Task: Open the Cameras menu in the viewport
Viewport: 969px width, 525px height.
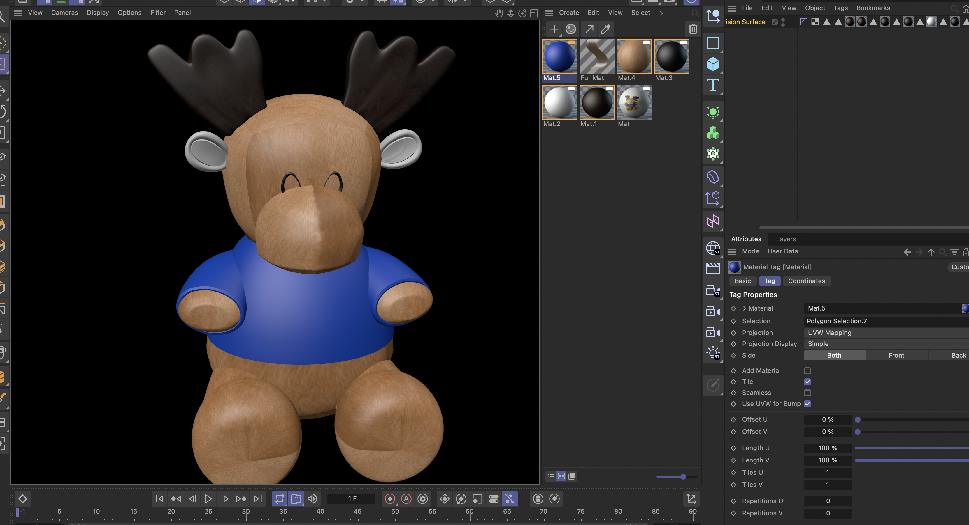Action: [64, 13]
